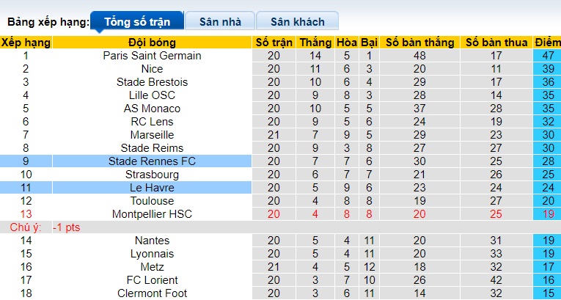Click the RC Lens team name
Image resolution: width=561 pixels, height=300 pixels.
(x=152, y=122)
